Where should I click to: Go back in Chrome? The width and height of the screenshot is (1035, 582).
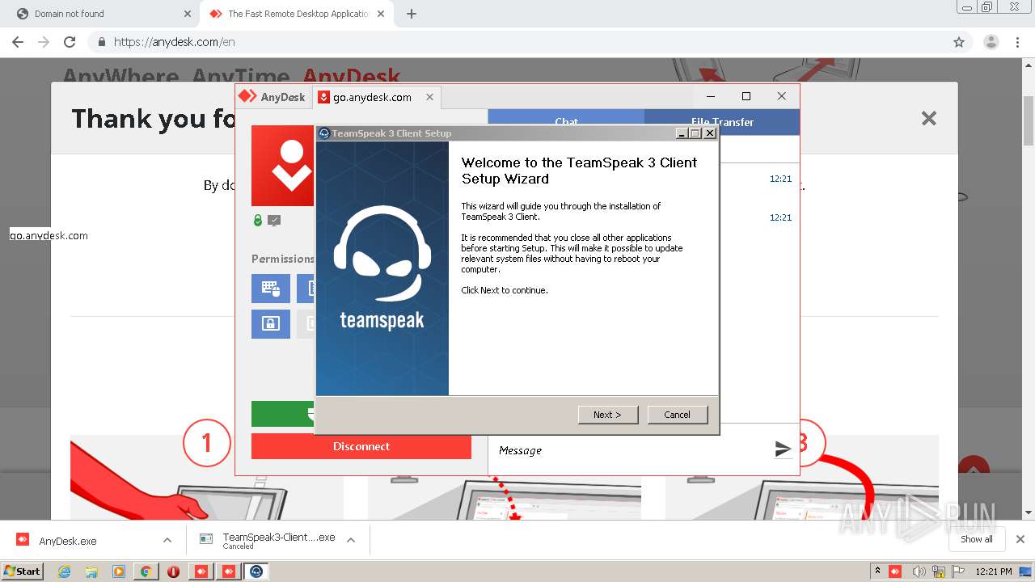click(18, 42)
